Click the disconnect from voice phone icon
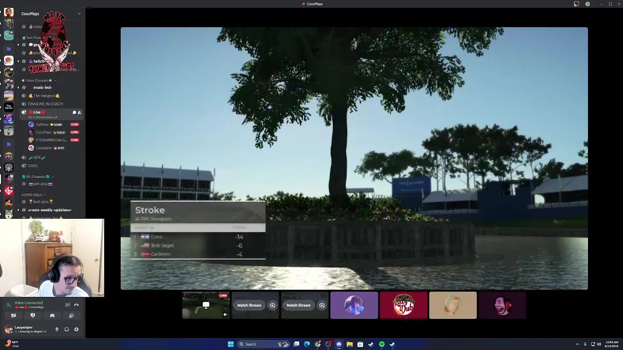Viewport: 623px width, 350px height. point(76,305)
